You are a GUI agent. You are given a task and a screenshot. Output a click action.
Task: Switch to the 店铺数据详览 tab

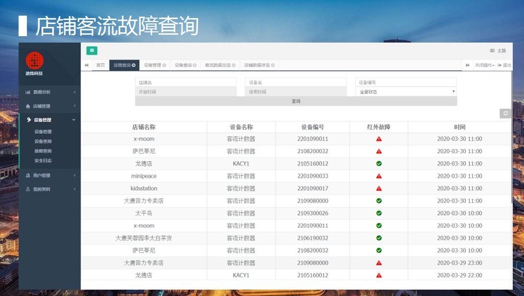click(257, 65)
